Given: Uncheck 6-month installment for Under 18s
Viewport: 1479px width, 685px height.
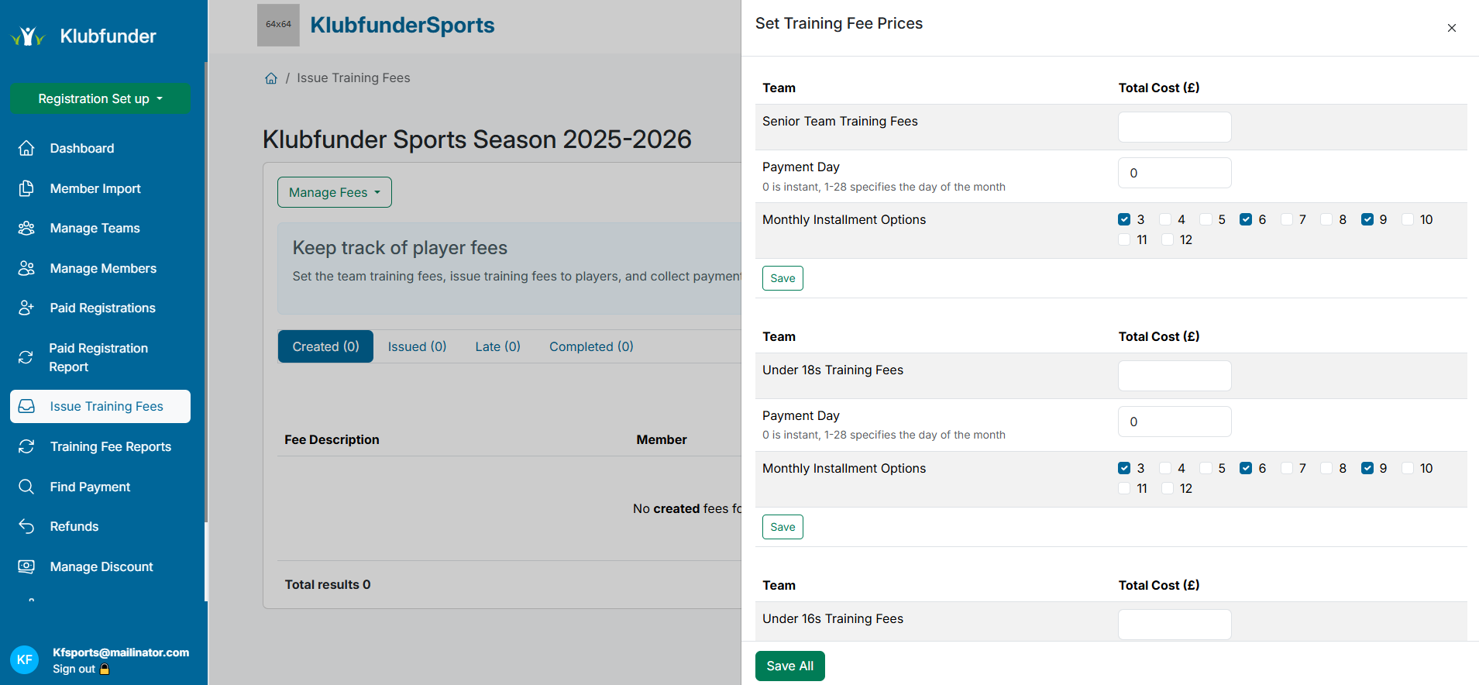Looking at the screenshot, I should pos(1246,468).
